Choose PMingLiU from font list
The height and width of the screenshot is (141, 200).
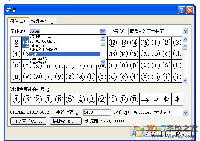click(64, 45)
